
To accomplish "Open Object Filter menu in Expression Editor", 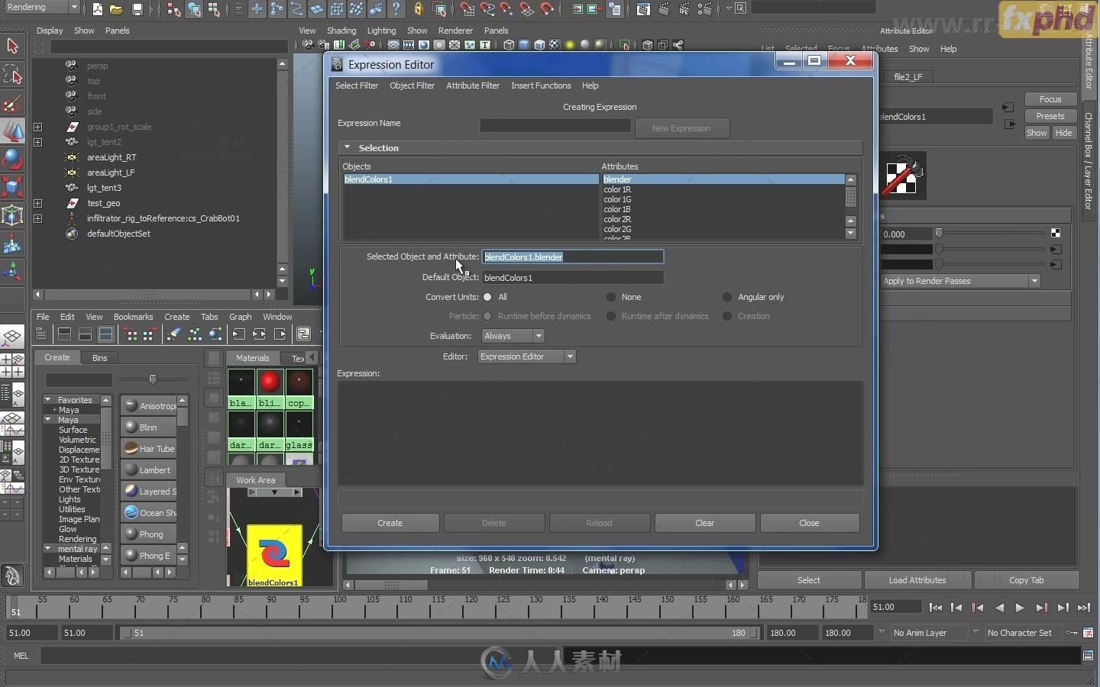I will coord(412,85).
